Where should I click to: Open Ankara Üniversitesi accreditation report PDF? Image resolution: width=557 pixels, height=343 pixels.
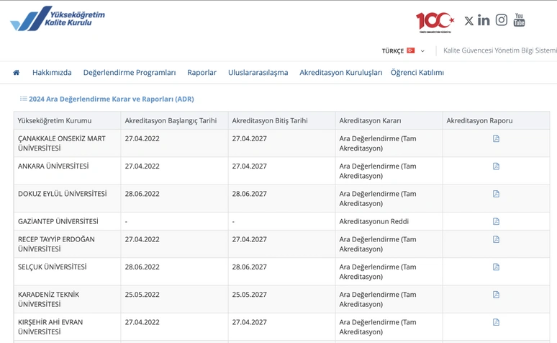point(496,166)
